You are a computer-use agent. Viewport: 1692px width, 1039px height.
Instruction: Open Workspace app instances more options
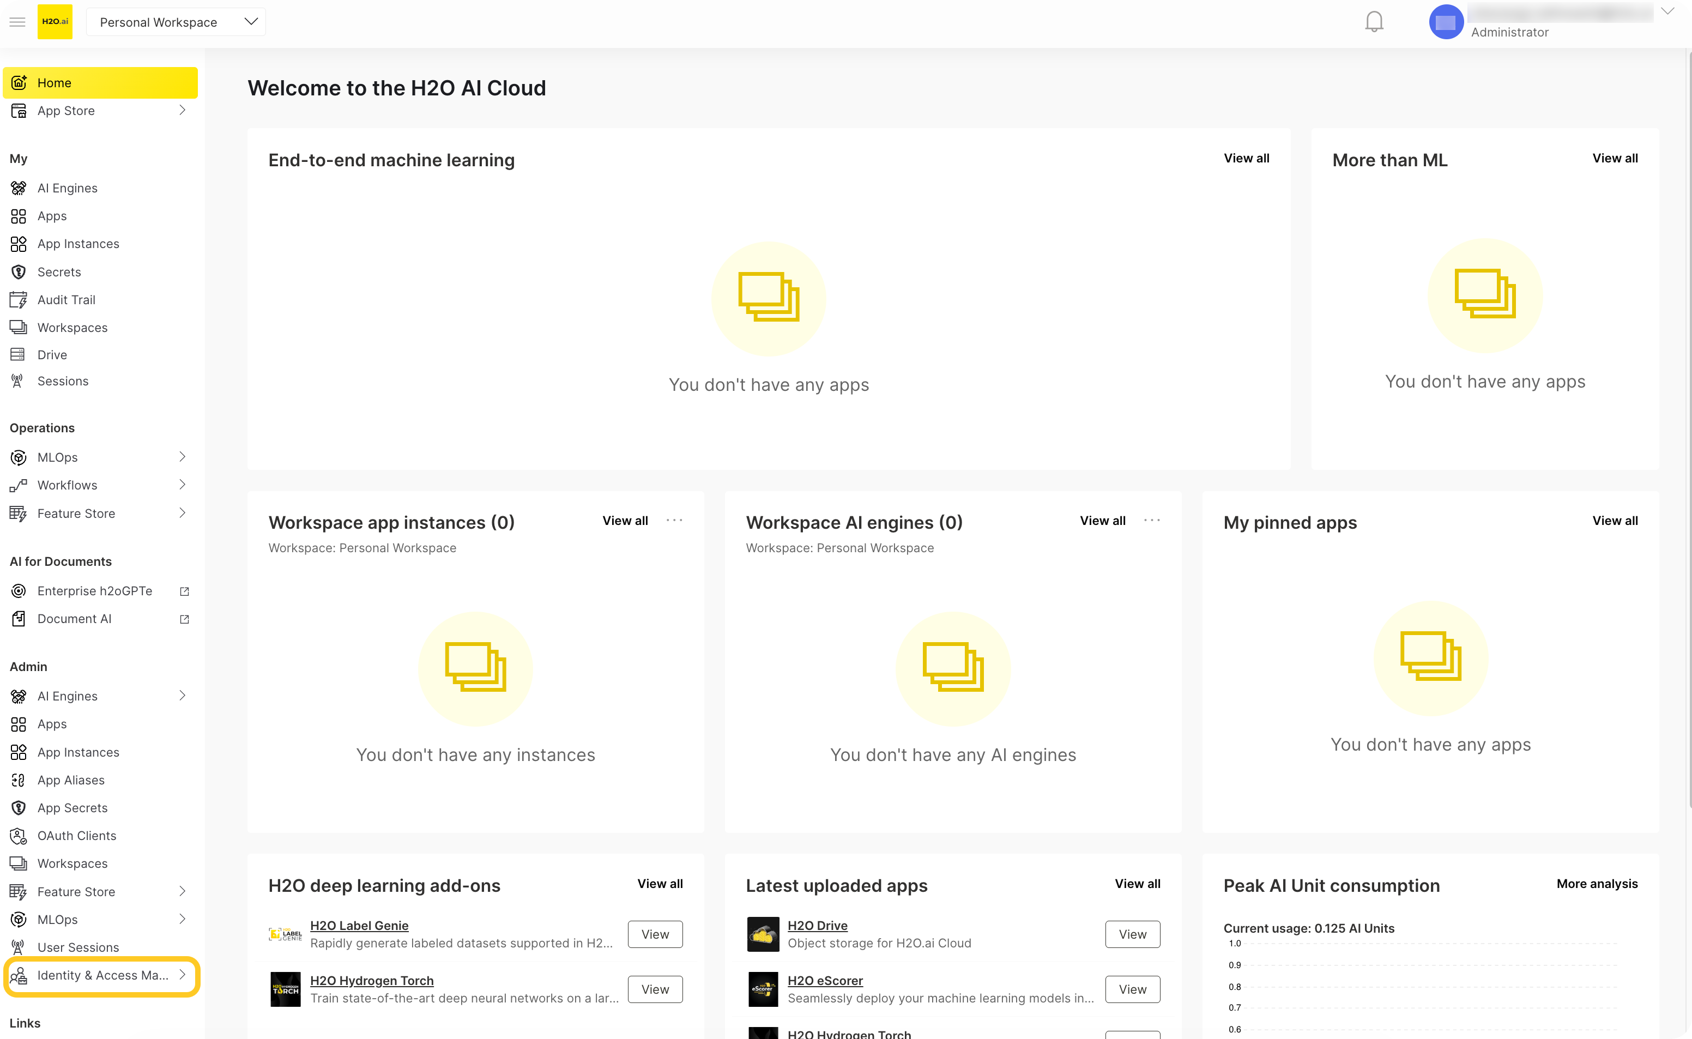point(674,520)
